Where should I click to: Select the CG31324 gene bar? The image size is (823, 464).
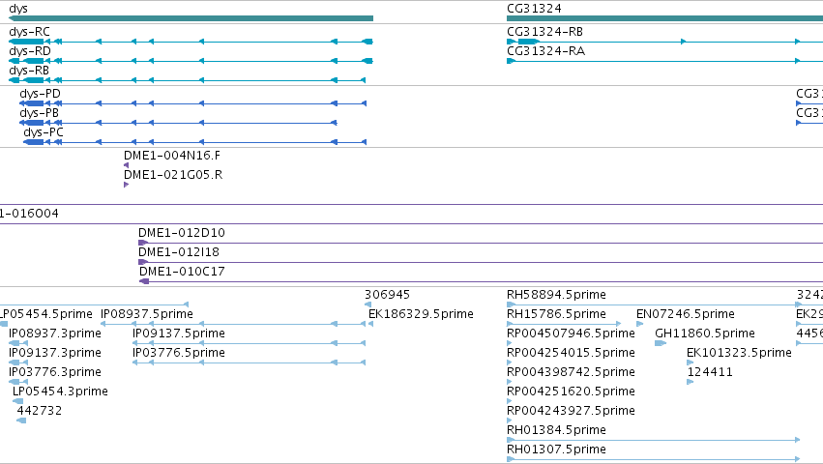point(664,18)
